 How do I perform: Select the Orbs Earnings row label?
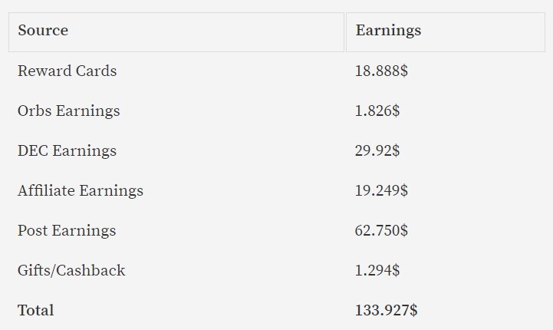[x=69, y=111]
